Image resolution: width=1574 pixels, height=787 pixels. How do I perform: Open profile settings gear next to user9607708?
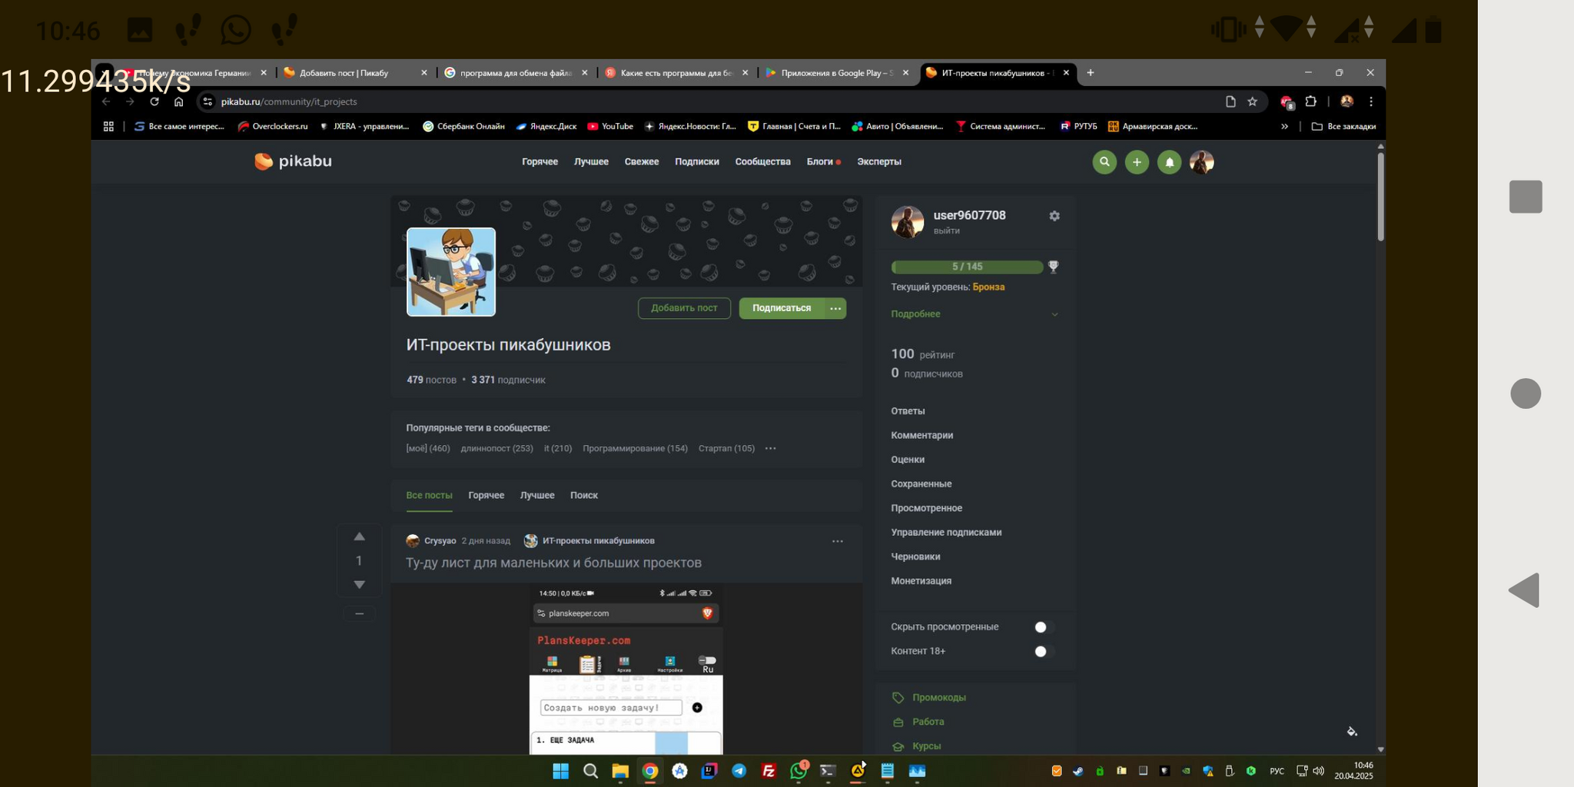click(1054, 216)
